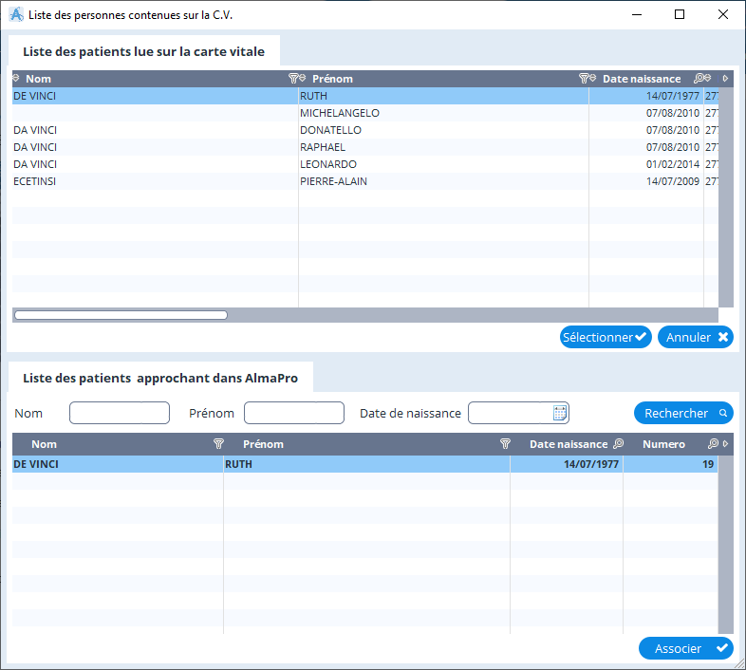Click the Rechercher button
This screenshot has width=746, height=670.
683,413
